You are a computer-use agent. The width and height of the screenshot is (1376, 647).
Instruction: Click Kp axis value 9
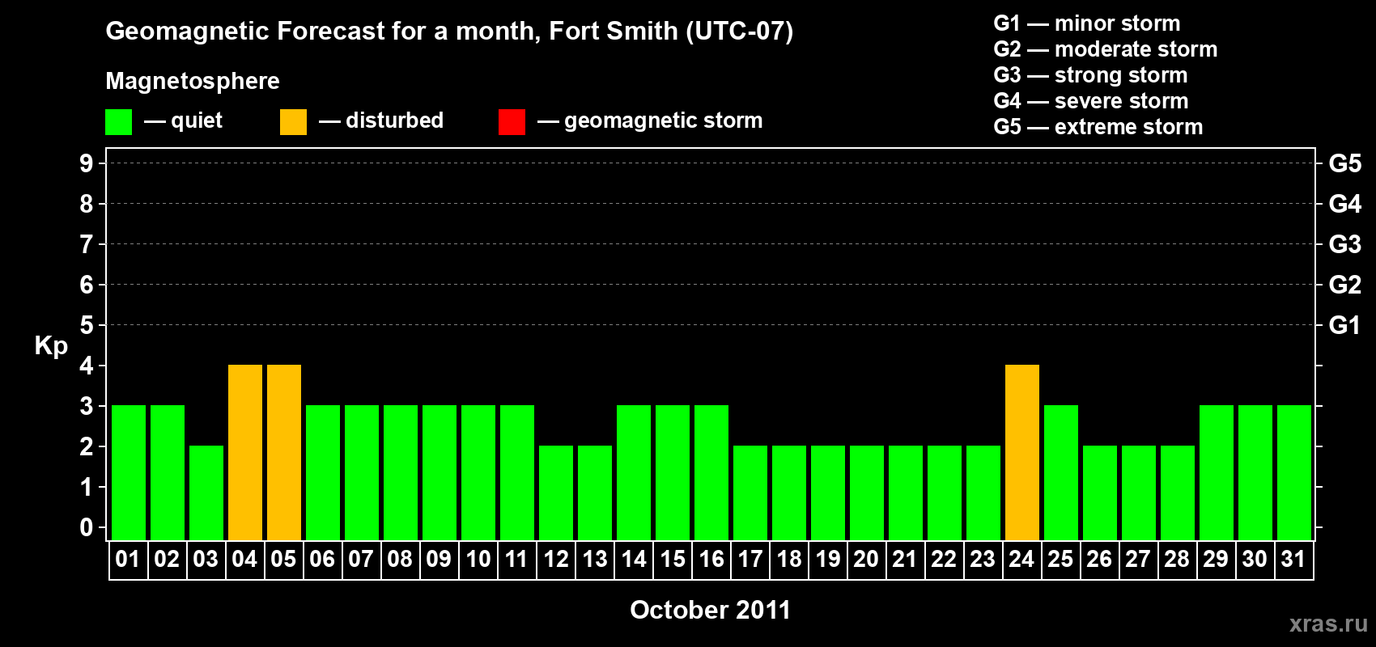pos(87,163)
